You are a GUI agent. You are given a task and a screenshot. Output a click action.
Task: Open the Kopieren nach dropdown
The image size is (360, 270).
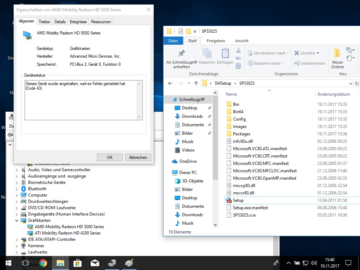tap(266, 63)
